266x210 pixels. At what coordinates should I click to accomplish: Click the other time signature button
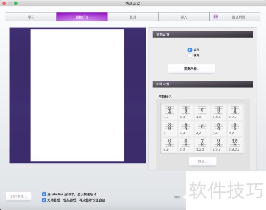click(203, 161)
